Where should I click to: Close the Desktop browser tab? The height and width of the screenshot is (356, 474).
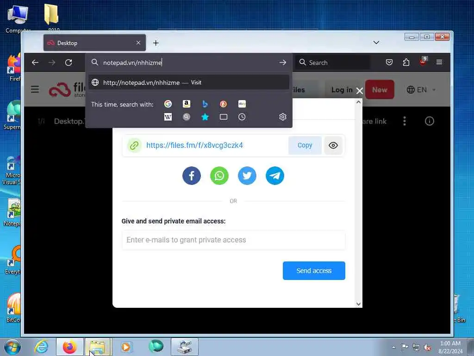pos(138,43)
